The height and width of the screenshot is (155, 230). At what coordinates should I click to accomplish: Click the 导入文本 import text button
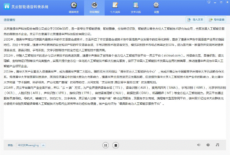(x=195, y=20)
